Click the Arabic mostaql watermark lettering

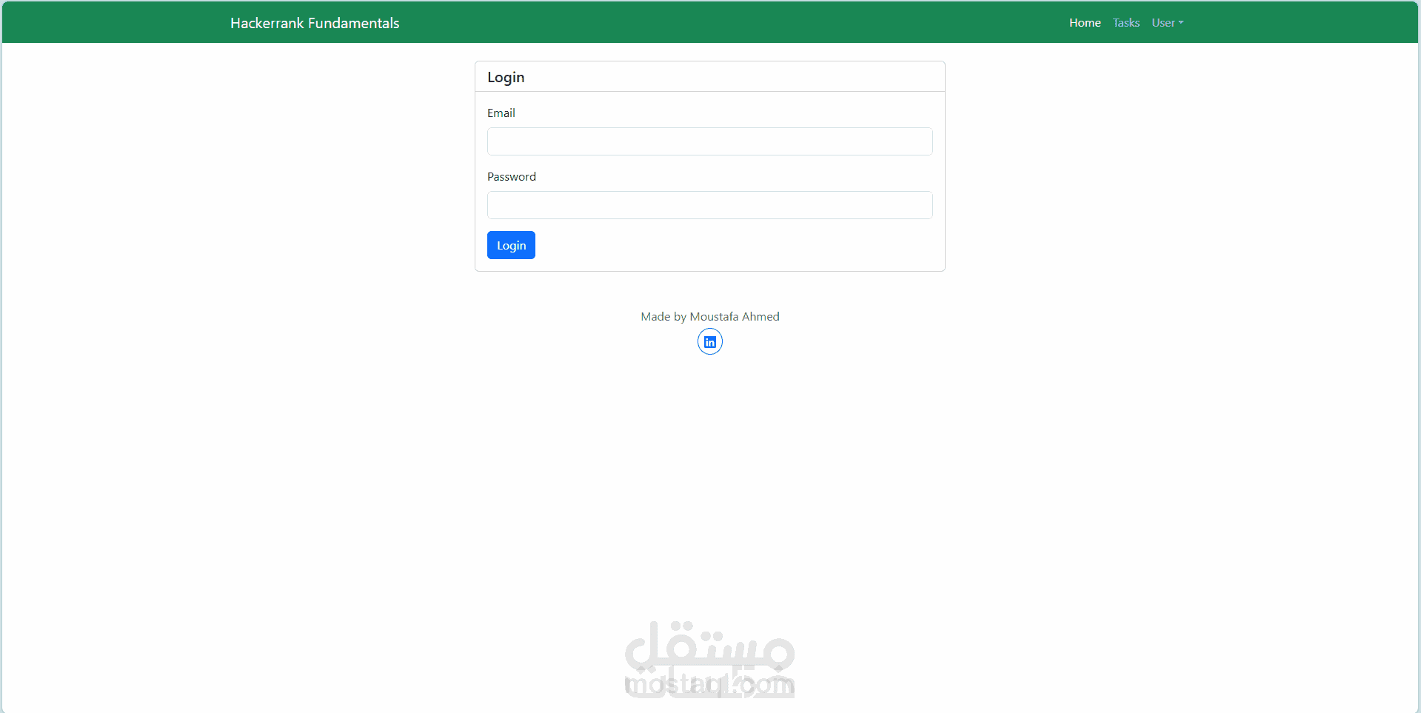coord(709,644)
